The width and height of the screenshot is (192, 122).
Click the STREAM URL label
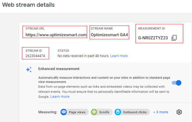click(35, 29)
